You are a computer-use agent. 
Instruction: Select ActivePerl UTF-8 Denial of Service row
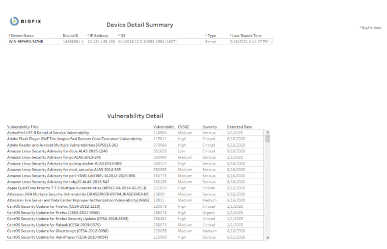pyautogui.click(x=135, y=133)
